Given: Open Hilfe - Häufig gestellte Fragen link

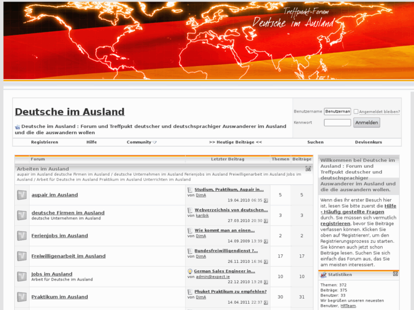Looking at the screenshot, I should 358,209.
